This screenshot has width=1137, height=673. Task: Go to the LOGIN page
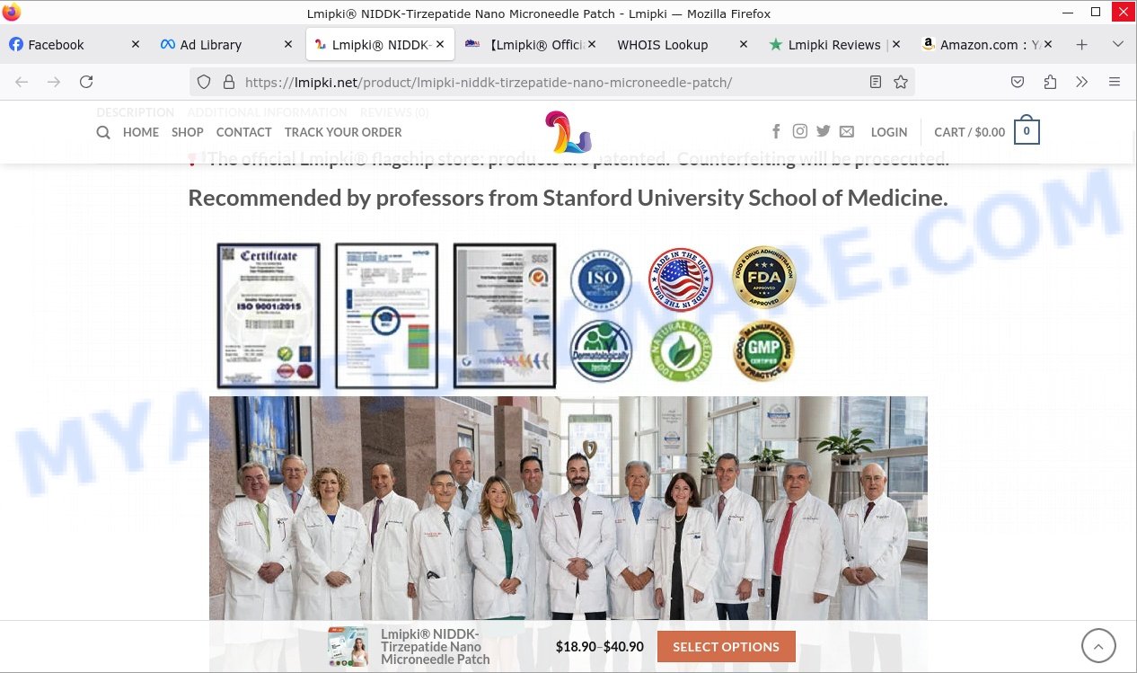click(889, 132)
